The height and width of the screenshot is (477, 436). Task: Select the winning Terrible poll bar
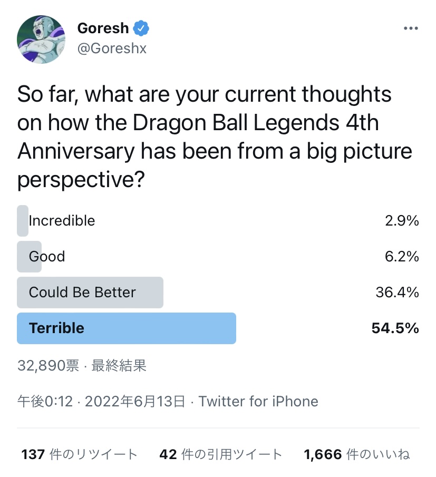coord(127,328)
